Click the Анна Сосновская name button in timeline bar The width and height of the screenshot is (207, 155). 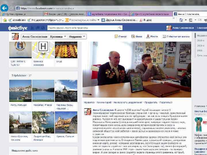coord(35,37)
